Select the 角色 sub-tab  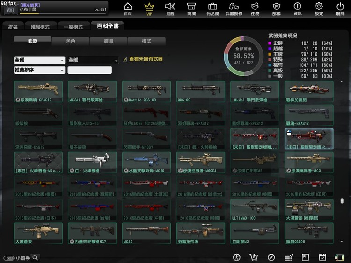tap(71, 41)
